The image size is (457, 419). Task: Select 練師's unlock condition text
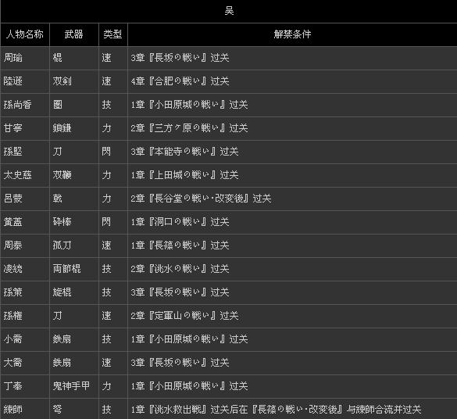pos(276,410)
